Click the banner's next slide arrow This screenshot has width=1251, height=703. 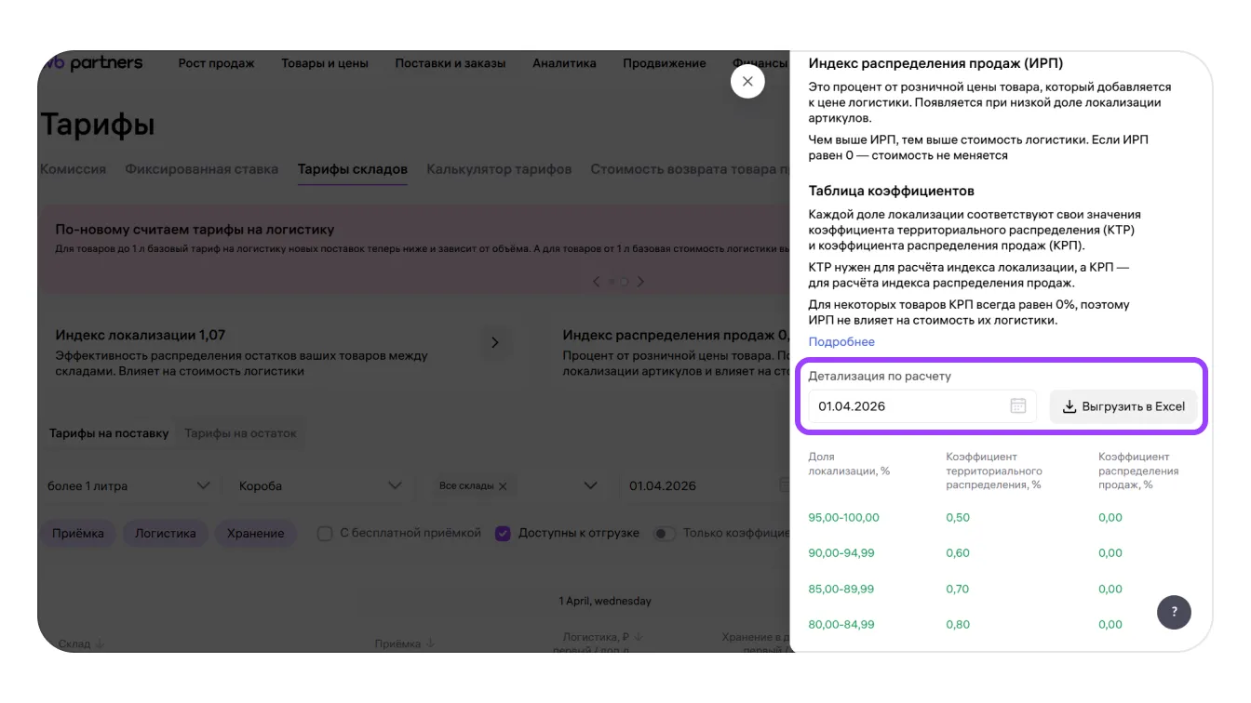[x=640, y=282]
